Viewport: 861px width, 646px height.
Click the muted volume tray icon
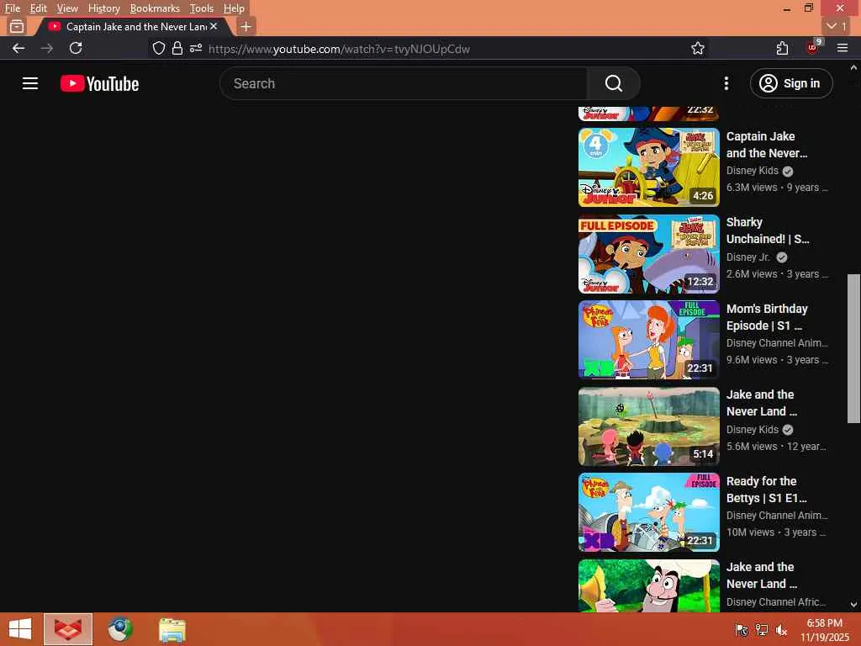tap(781, 630)
